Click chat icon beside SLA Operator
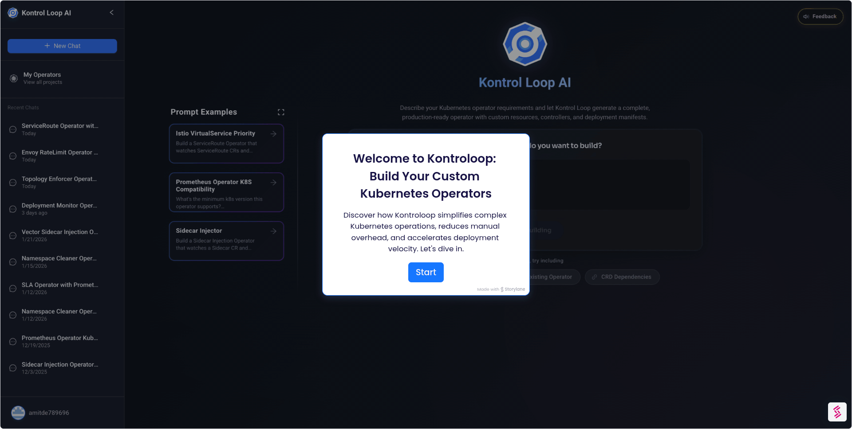 pyautogui.click(x=13, y=289)
